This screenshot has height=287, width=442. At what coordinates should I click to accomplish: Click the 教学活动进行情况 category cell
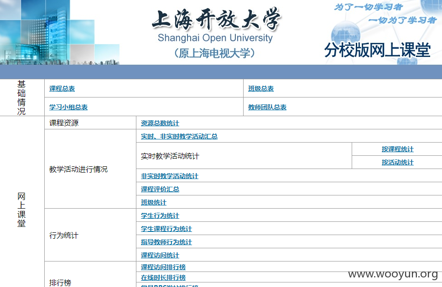point(90,169)
